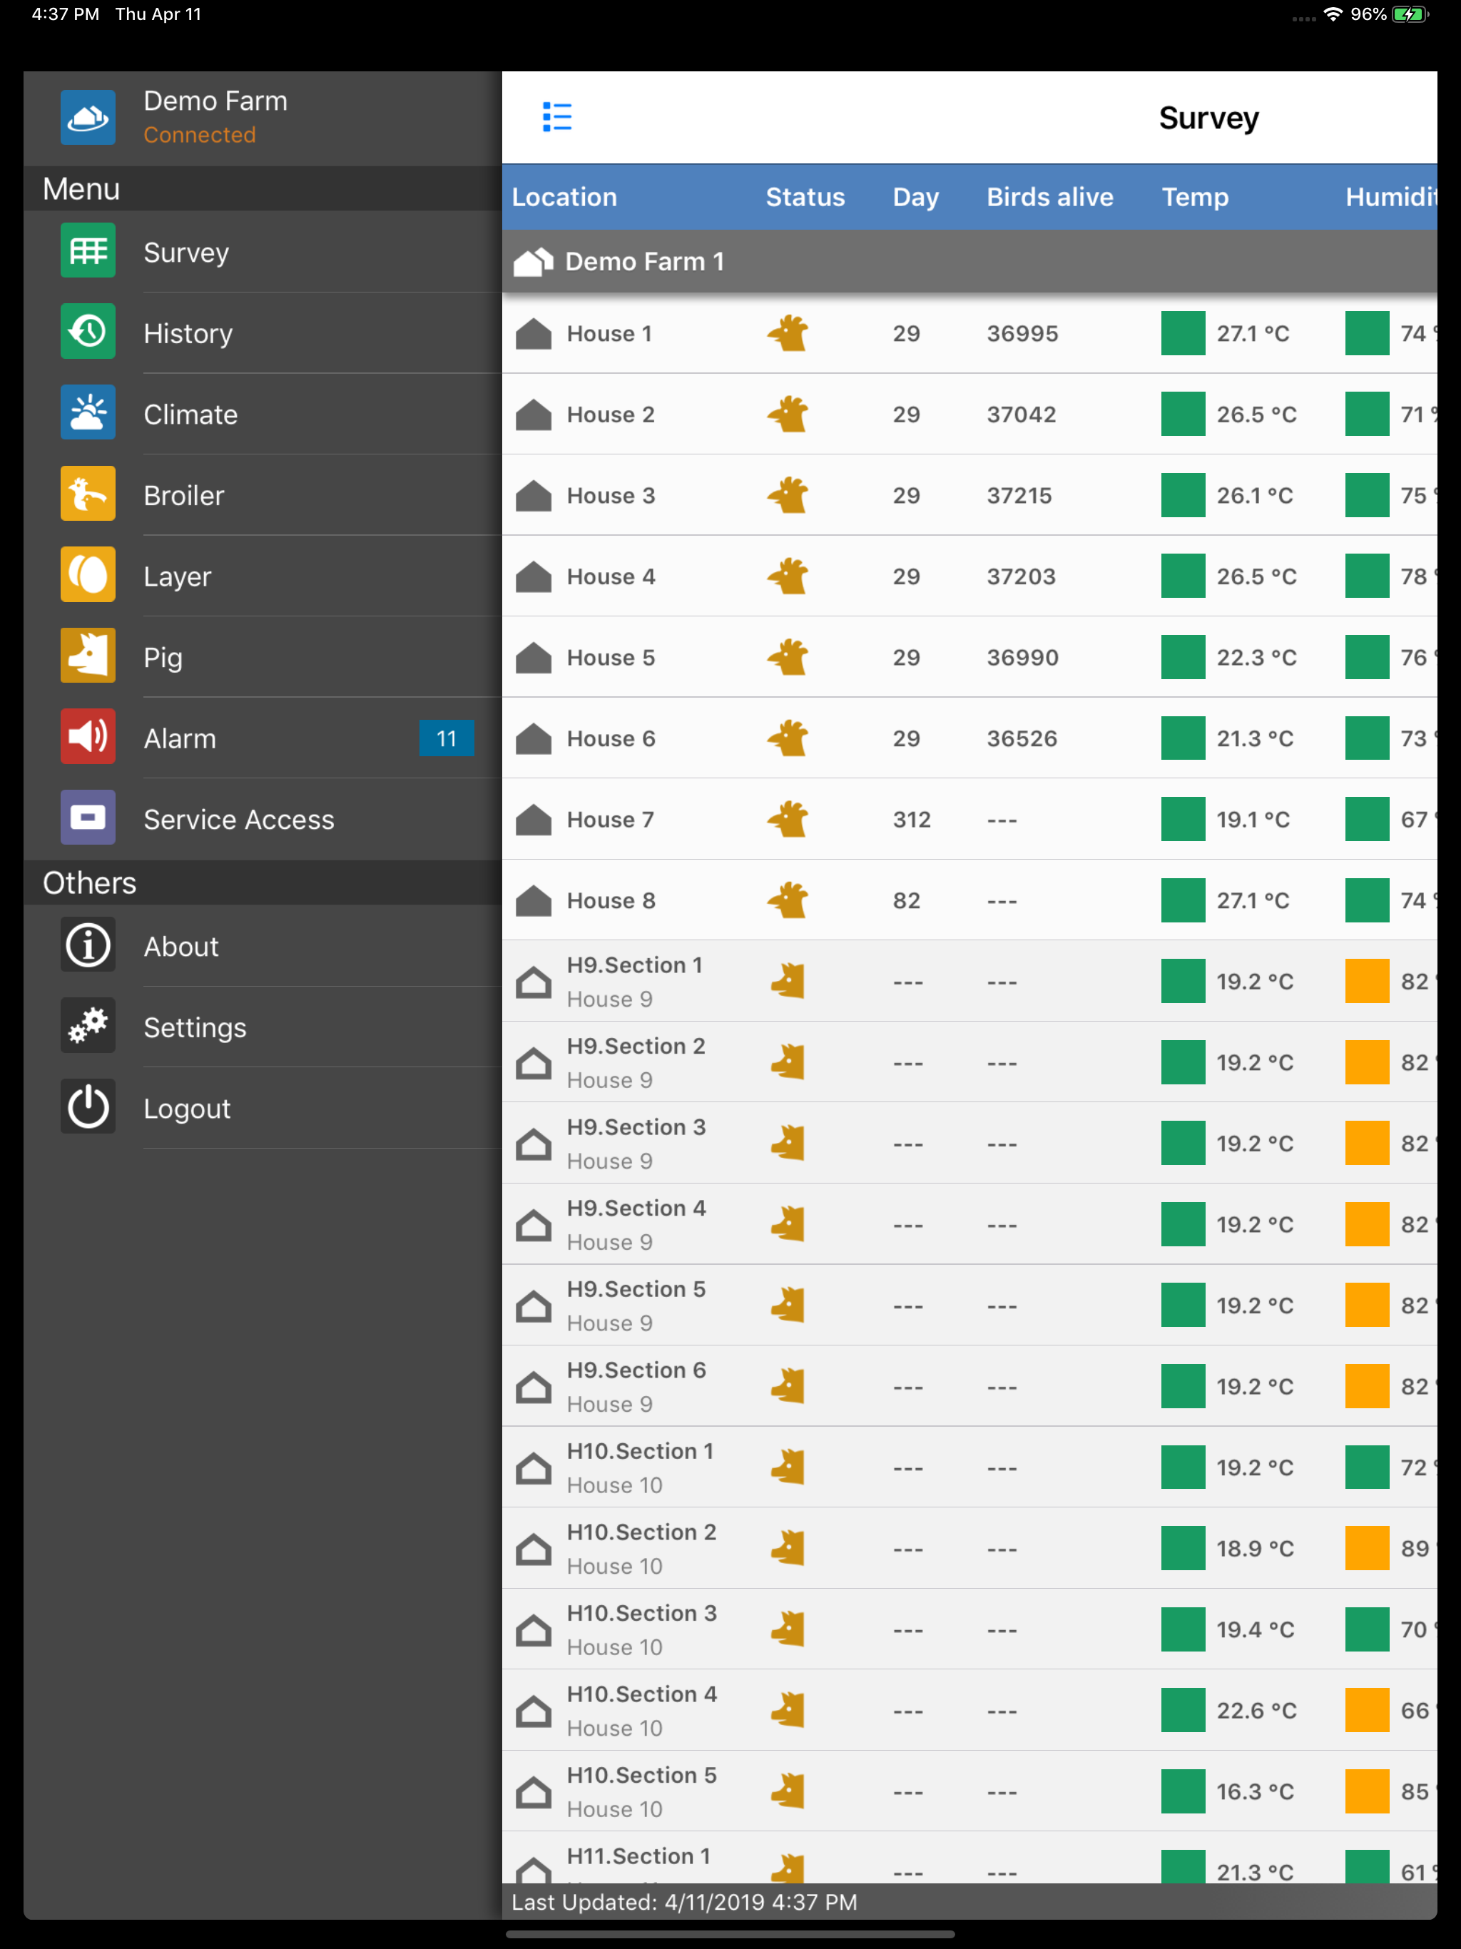Open Survey from the menu
Screen dimensions: 1461x1949
point(263,252)
